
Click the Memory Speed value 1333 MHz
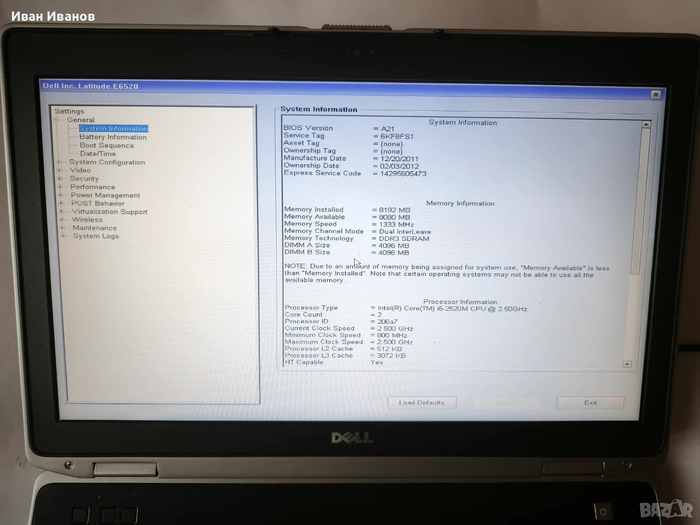tap(396, 224)
